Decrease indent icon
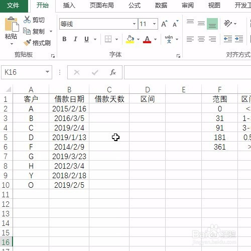 click(228, 39)
